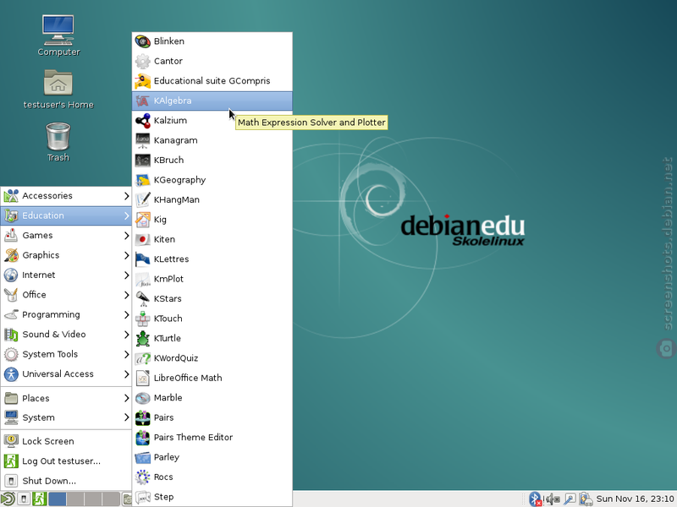Expand the Programming submenu
Screen dimensions: 677x507
(x=66, y=315)
